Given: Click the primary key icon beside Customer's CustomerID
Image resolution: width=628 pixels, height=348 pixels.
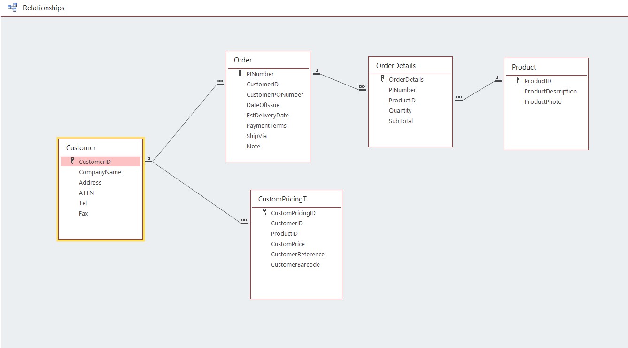Looking at the screenshot, I should pyautogui.click(x=72, y=161).
